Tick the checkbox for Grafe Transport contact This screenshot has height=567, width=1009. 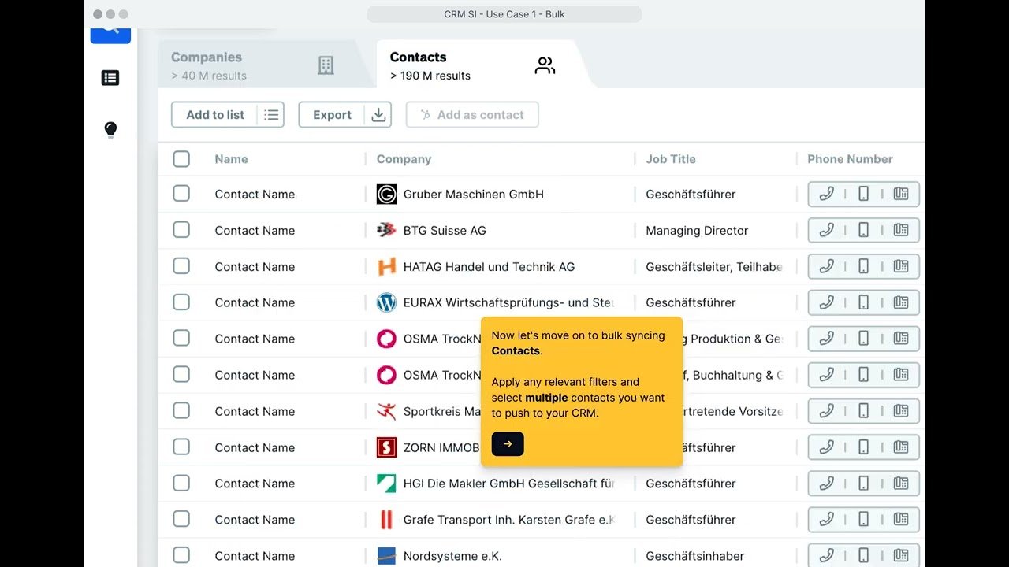click(x=181, y=519)
